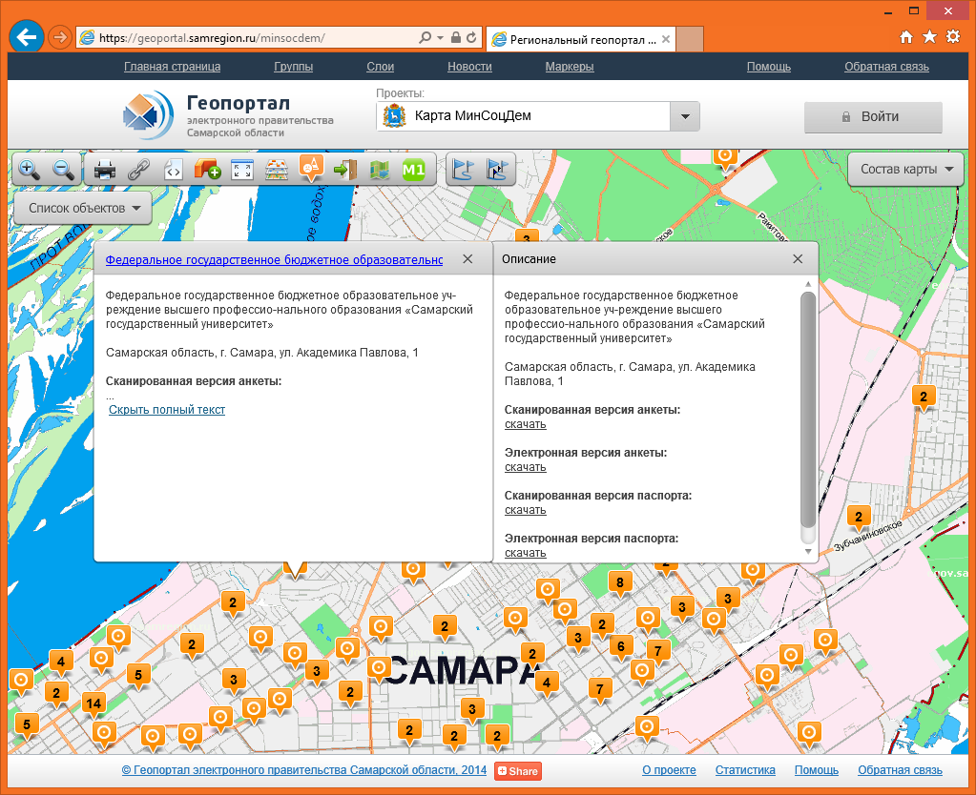This screenshot has height=795, width=976.
Task: Switch the map to fullscreen view
Action: tap(242, 170)
